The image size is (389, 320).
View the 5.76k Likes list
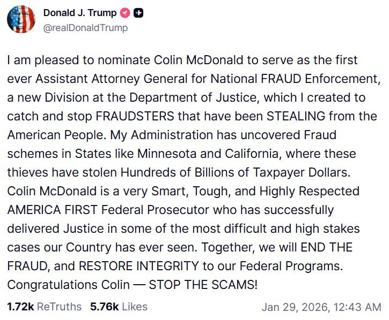click(x=119, y=307)
